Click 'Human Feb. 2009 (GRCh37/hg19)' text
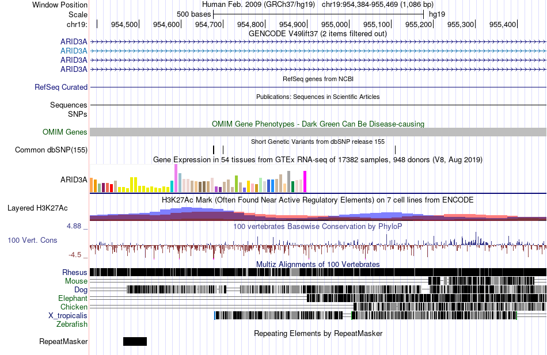547x355 pixels. [258, 5]
